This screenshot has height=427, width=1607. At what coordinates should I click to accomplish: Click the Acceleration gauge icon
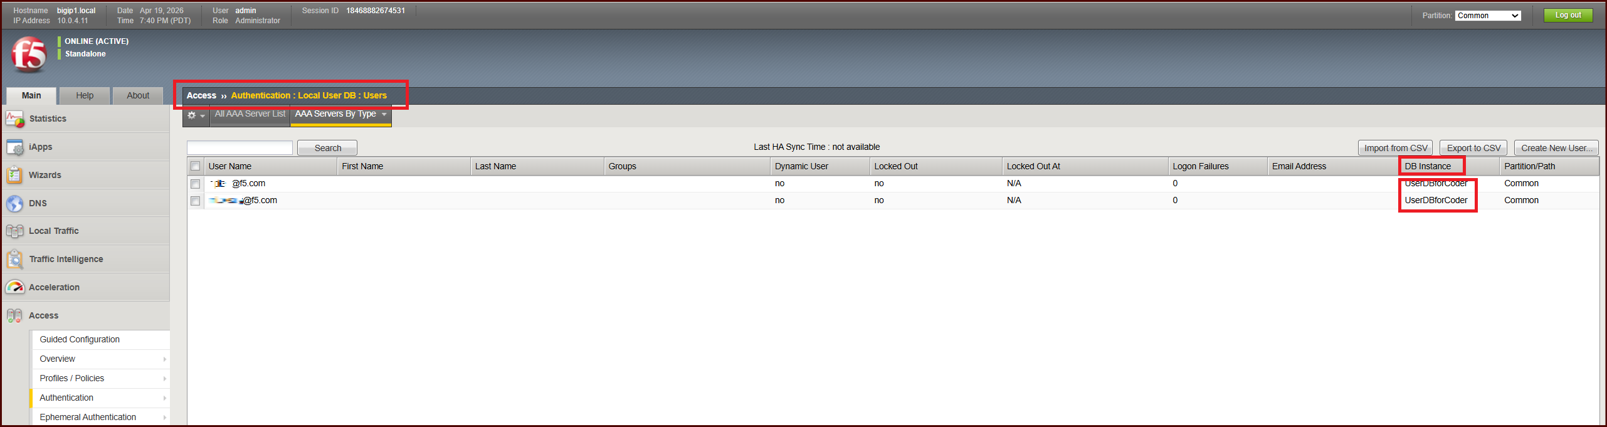(15, 287)
